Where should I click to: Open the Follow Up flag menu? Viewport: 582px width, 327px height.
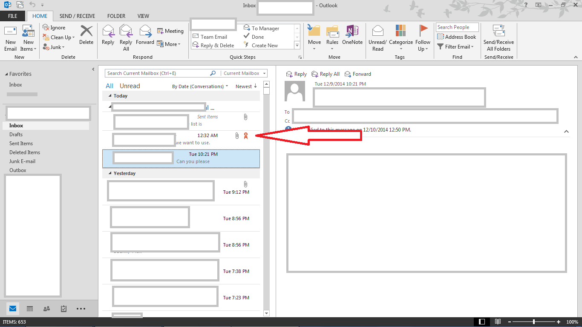click(x=423, y=38)
